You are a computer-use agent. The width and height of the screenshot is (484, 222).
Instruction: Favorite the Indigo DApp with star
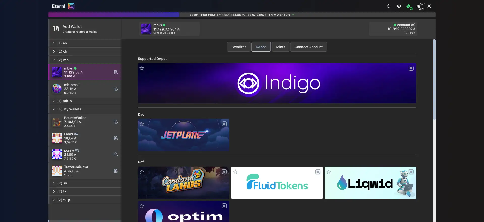tap(142, 68)
